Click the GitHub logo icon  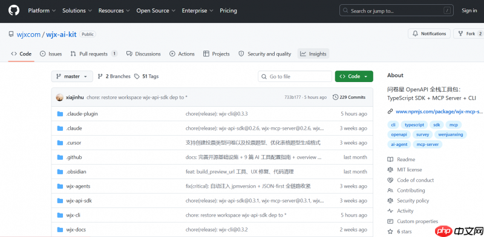click(14, 10)
